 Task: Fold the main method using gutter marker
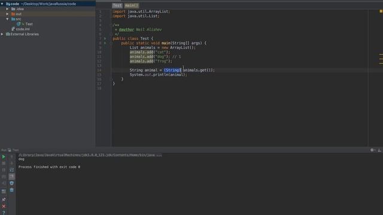coord(111,43)
